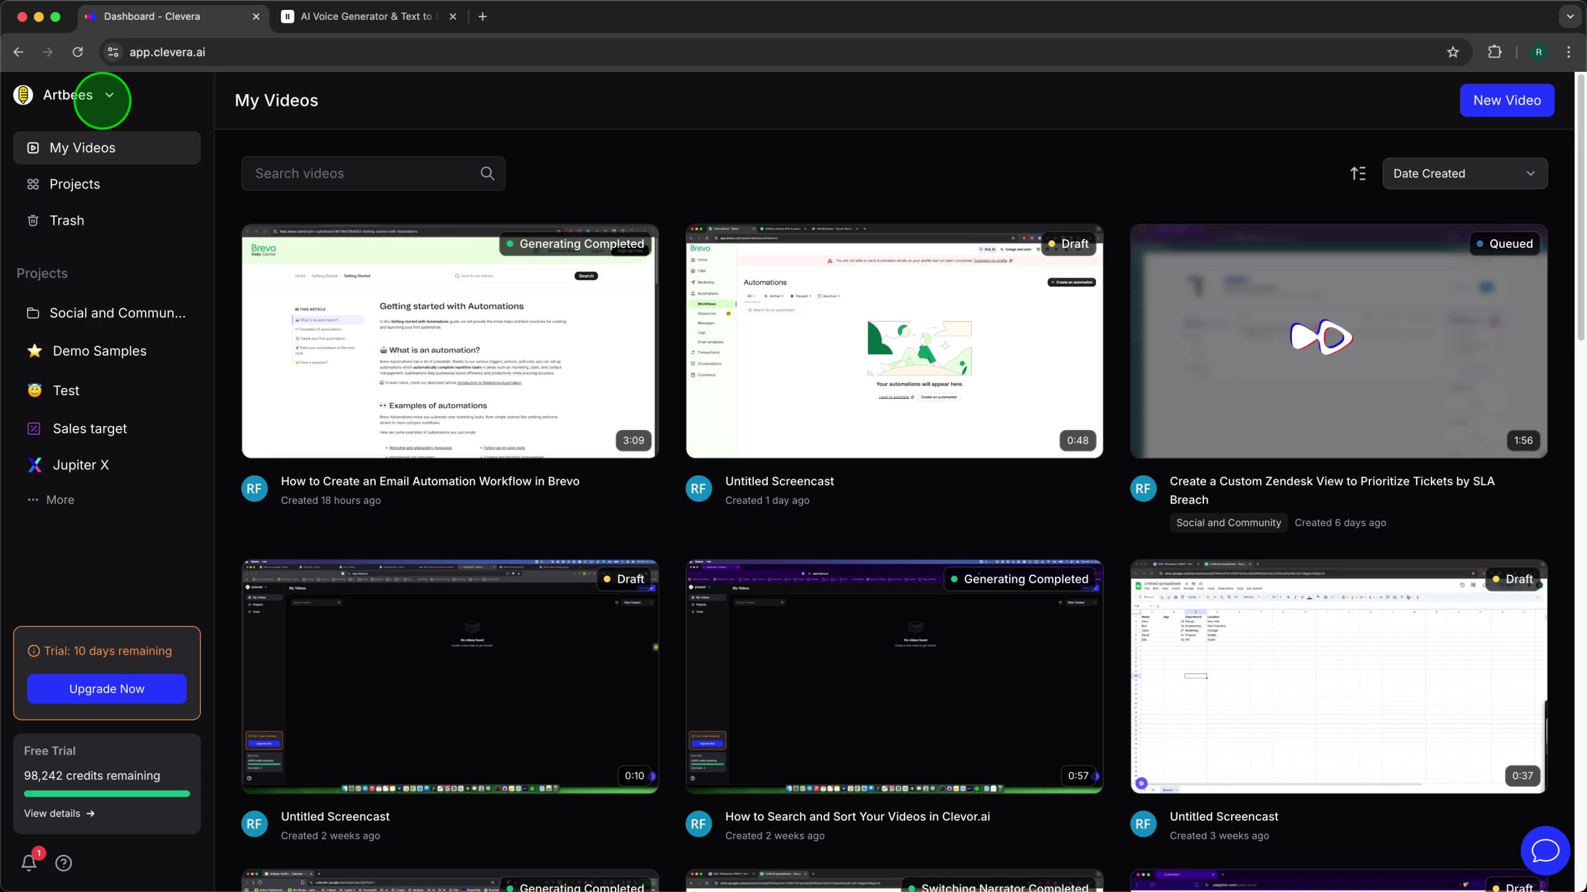This screenshot has height=892, width=1587.
Task: Click the help question mark icon
Action: tap(63, 862)
